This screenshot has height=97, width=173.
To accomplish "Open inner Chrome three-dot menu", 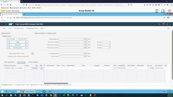I will [171, 18].
